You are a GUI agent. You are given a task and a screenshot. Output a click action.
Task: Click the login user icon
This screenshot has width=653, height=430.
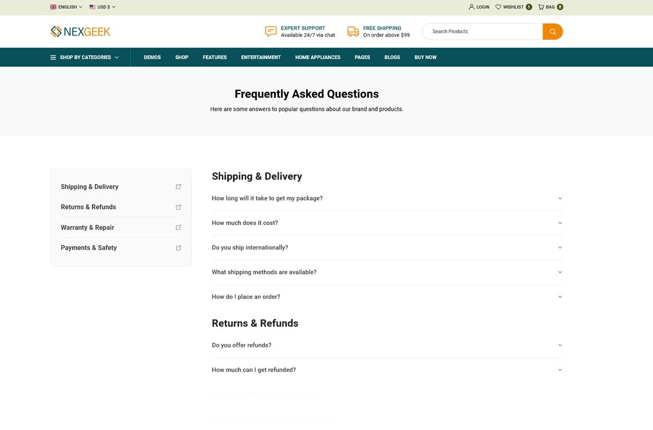pyautogui.click(x=471, y=7)
